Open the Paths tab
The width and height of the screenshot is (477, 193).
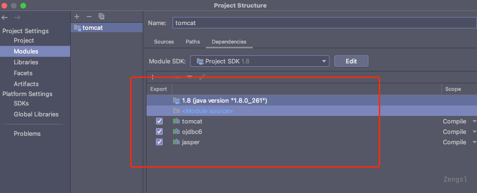[193, 42]
